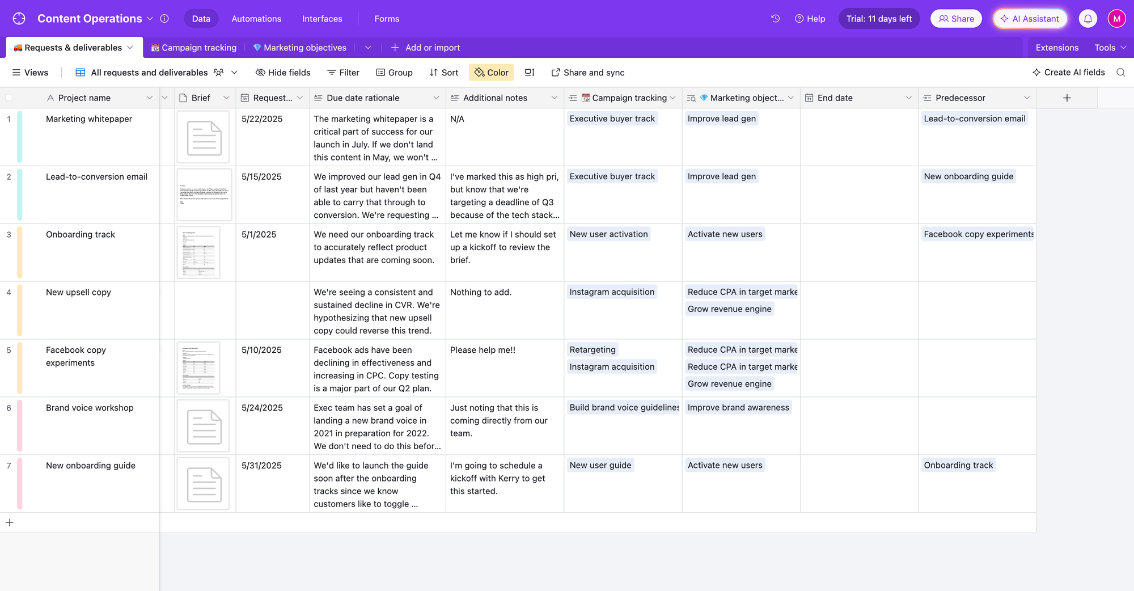The image size is (1134, 591).
Task: Open the Automations tab
Action: click(x=256, y=19)
